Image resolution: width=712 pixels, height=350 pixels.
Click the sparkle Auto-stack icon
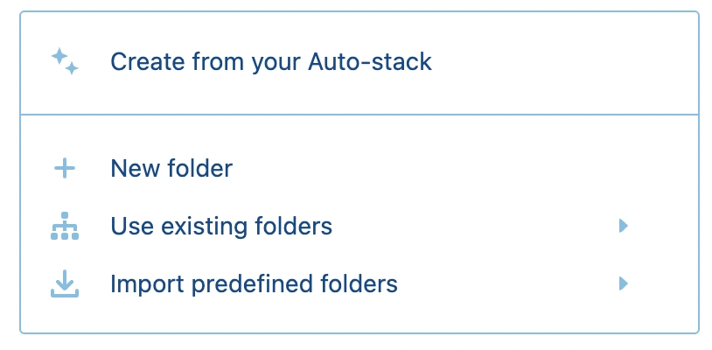point(65,62)
